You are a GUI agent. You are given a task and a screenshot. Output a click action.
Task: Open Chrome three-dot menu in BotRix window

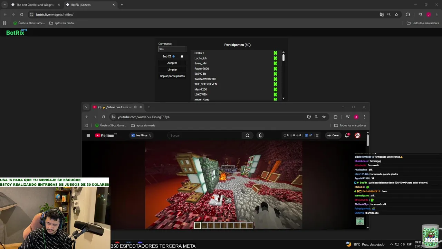click(x=436, y=15)
